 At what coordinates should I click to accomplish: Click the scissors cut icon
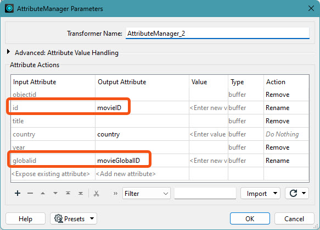pyautogui.click(x=96, y=193)
